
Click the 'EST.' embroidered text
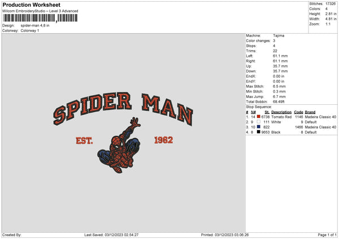pyautogui.click(x=84, y=141)
